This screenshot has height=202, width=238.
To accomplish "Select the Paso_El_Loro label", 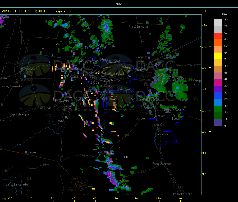I will coord(183,194).
